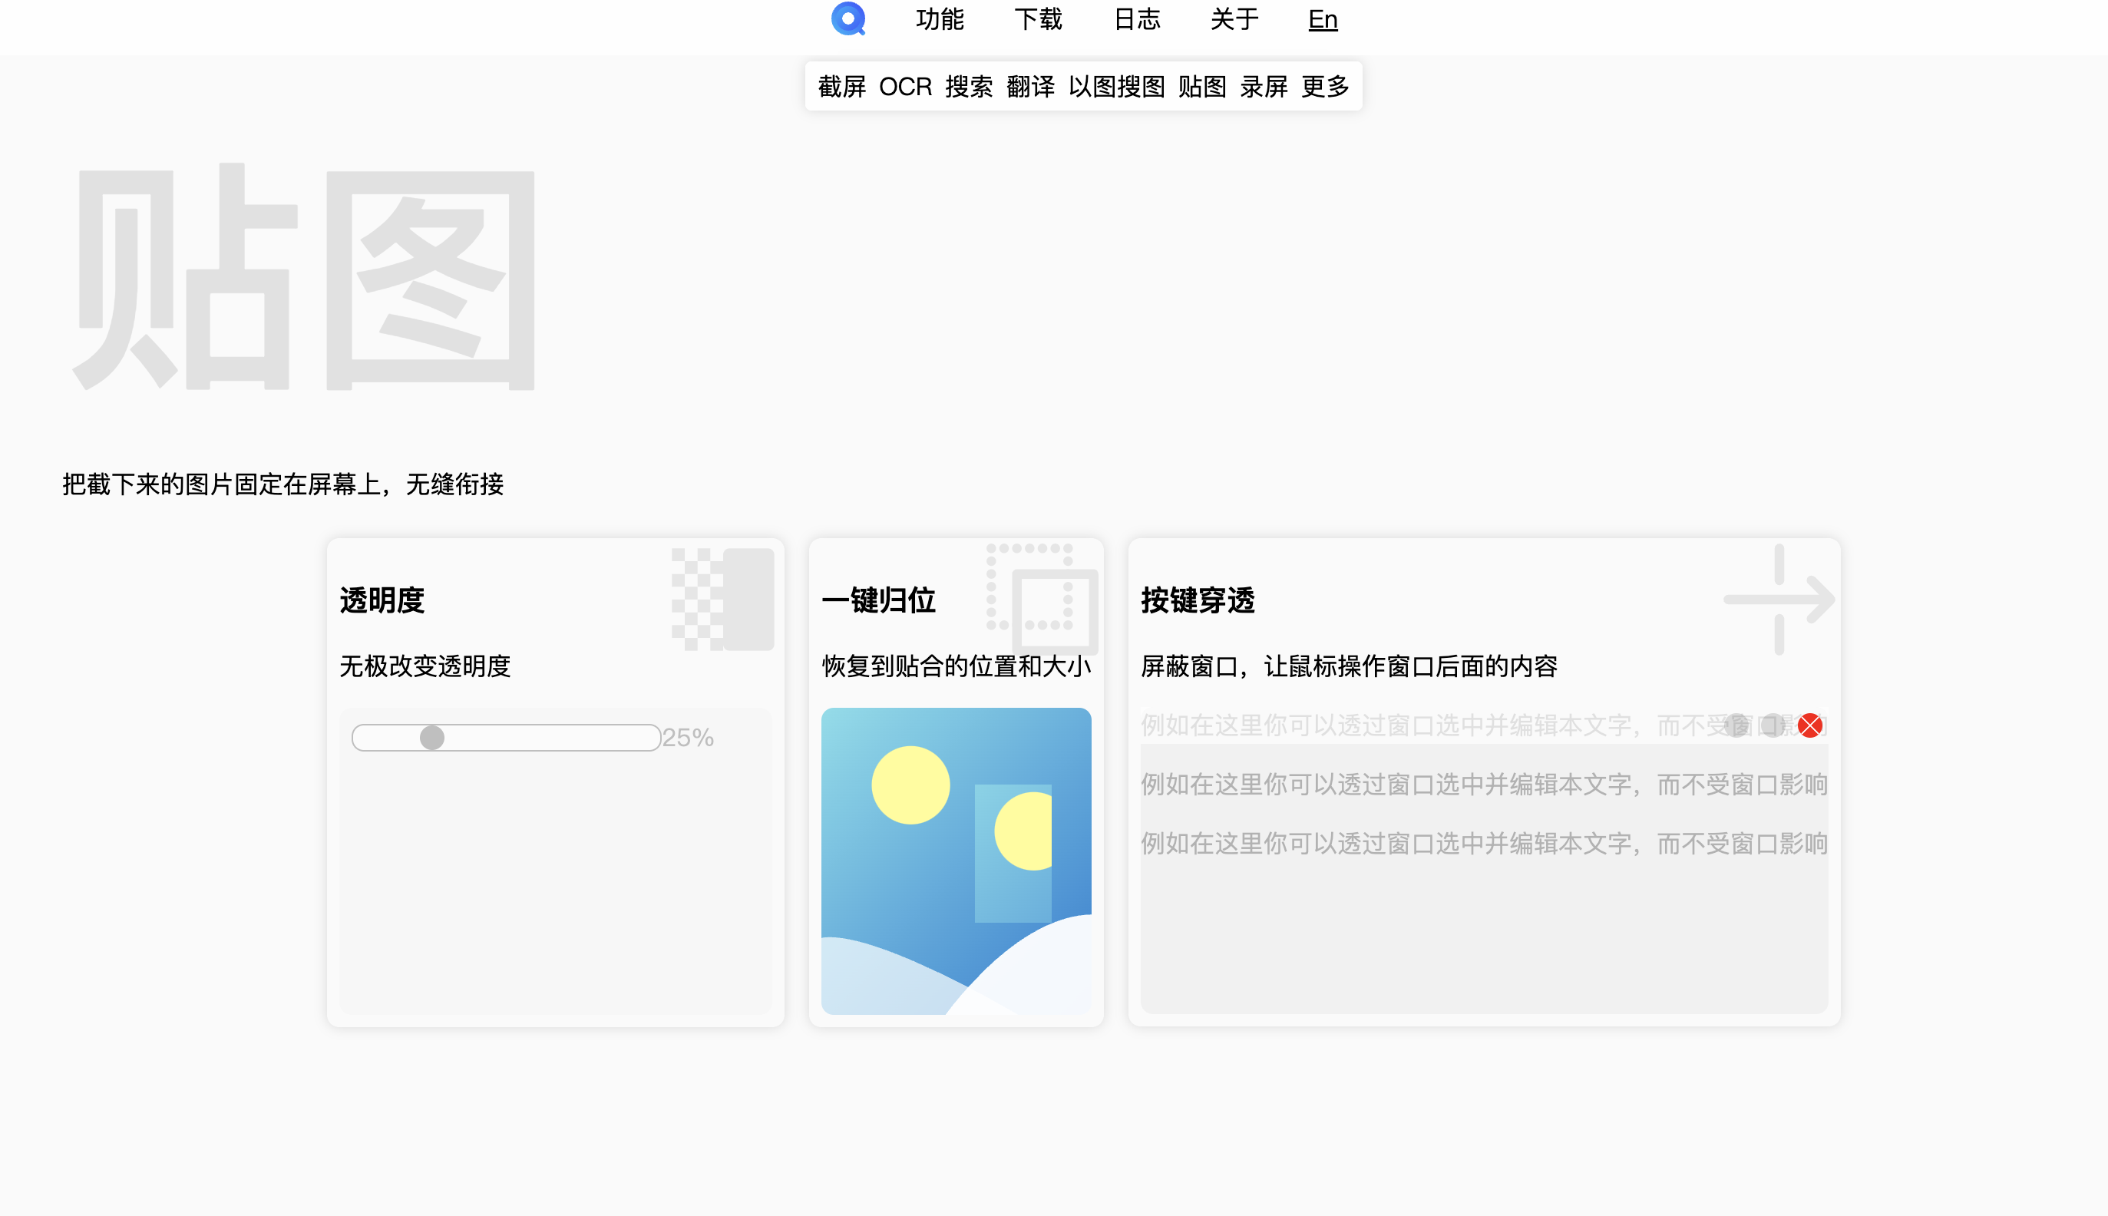
Task: Jump to the 以图搜图 section
Action: click(x=1117, y=86)
